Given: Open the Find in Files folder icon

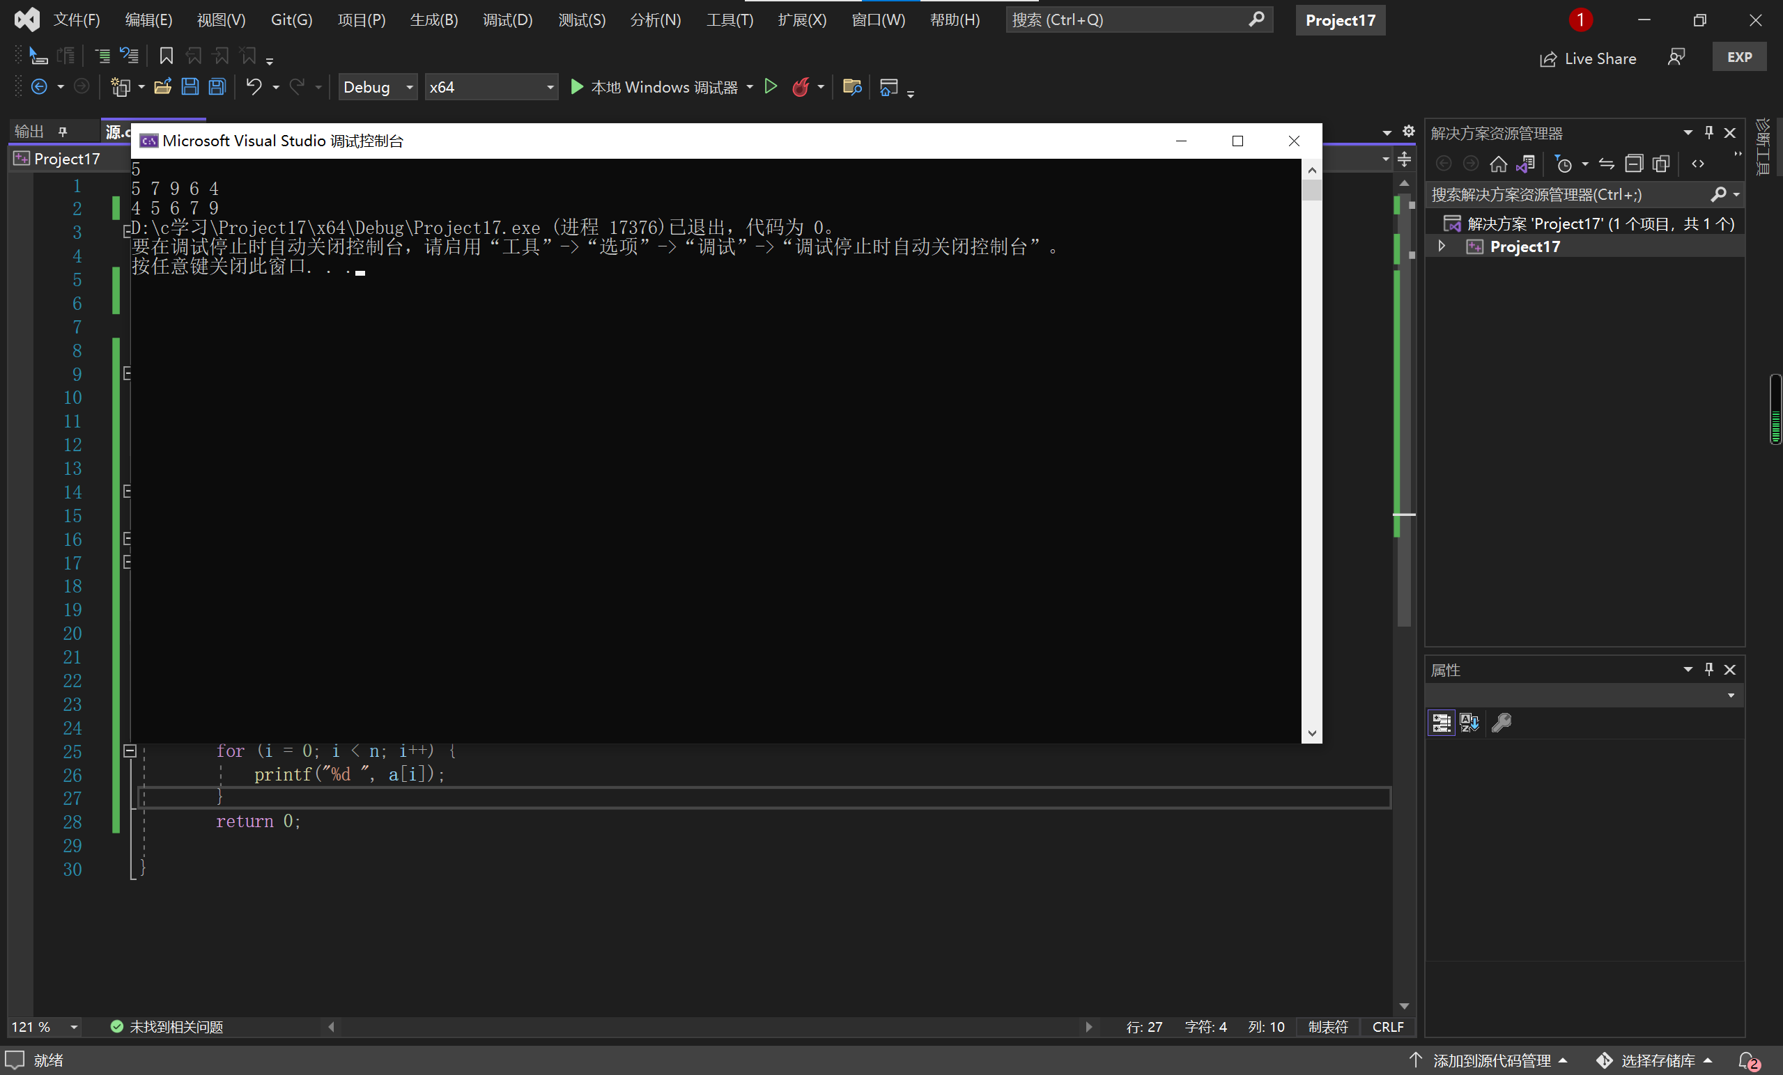Looking at the screenshot, I should 851,88.
